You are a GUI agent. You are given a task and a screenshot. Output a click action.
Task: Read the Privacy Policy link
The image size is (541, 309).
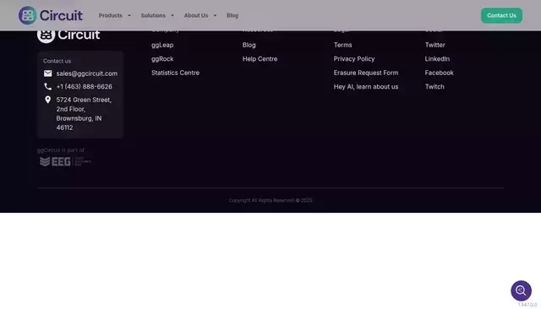click(354, 59)
